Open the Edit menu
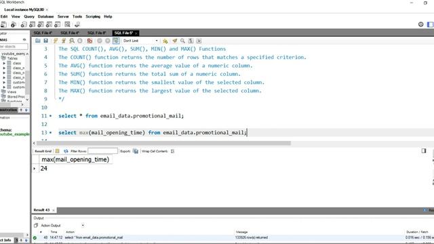 pos(4,16)
